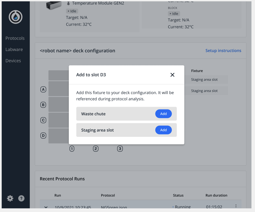Select deck row marker A
This screenshot has width=255, height=212.
point(43,90)
